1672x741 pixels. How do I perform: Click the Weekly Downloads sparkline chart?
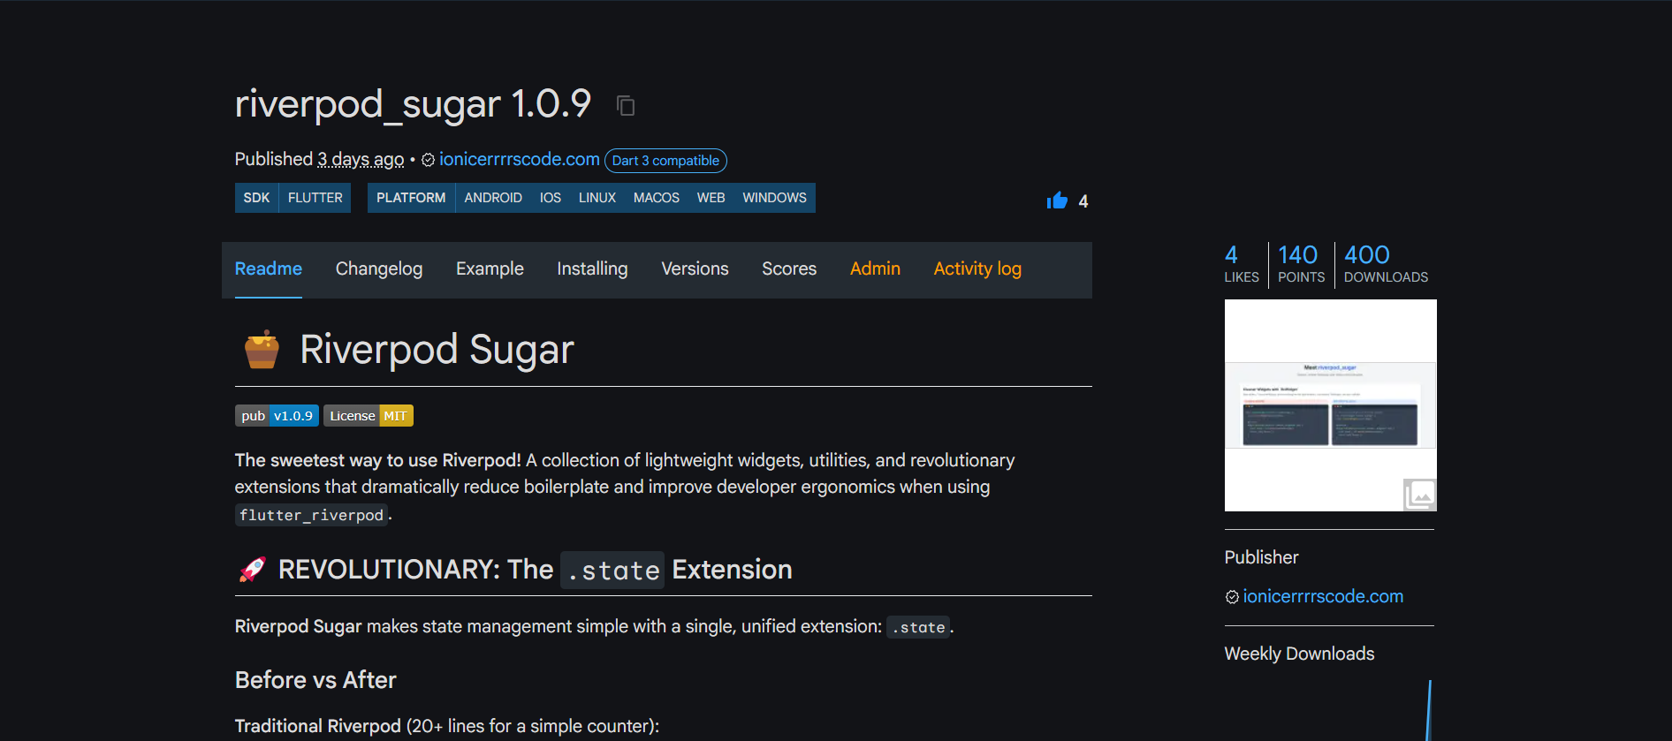[1330, 711]
